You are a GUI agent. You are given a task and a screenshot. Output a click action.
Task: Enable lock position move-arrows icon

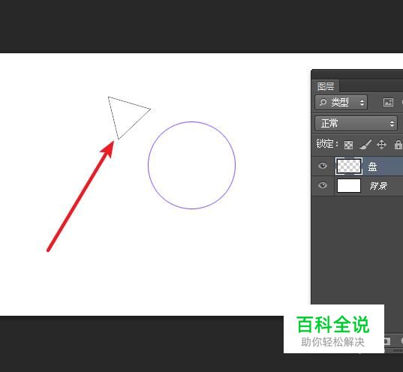click(x=381, y=145)
